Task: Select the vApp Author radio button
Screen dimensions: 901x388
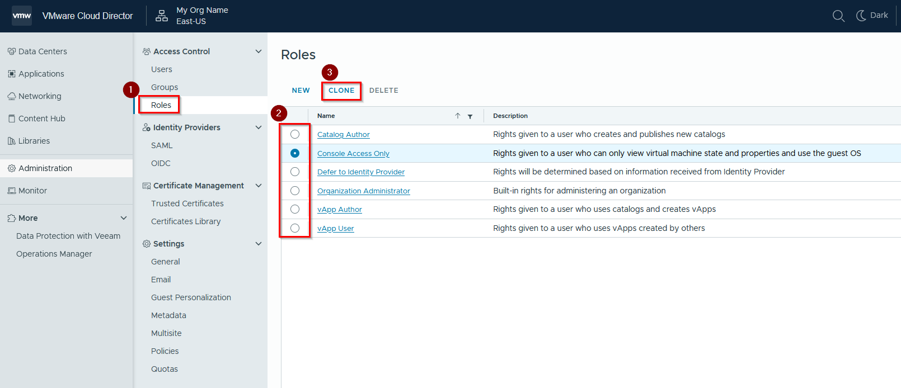Action: coord(295,209)
